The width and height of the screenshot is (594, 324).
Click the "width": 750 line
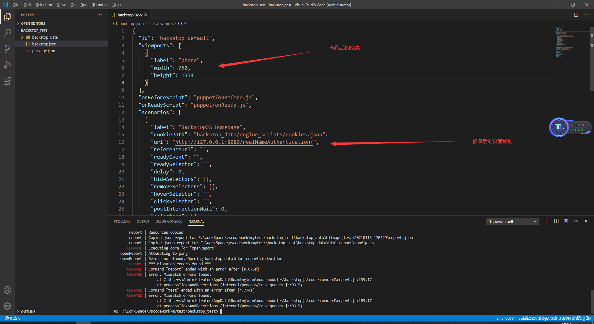tap(170, 68)
